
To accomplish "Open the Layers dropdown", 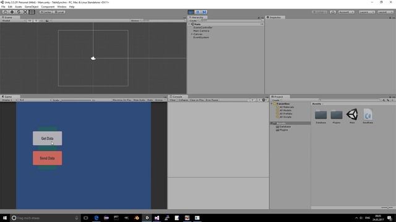I will 366,12.
